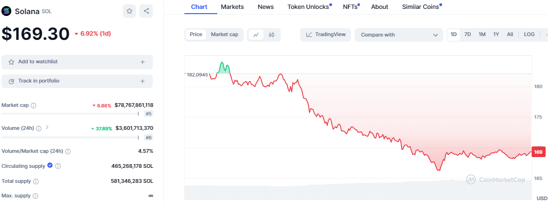Image resolution: width=548 pixels, height=203 pixels.
Task: Open the Chart tab
Action: [x=199, y=7]
